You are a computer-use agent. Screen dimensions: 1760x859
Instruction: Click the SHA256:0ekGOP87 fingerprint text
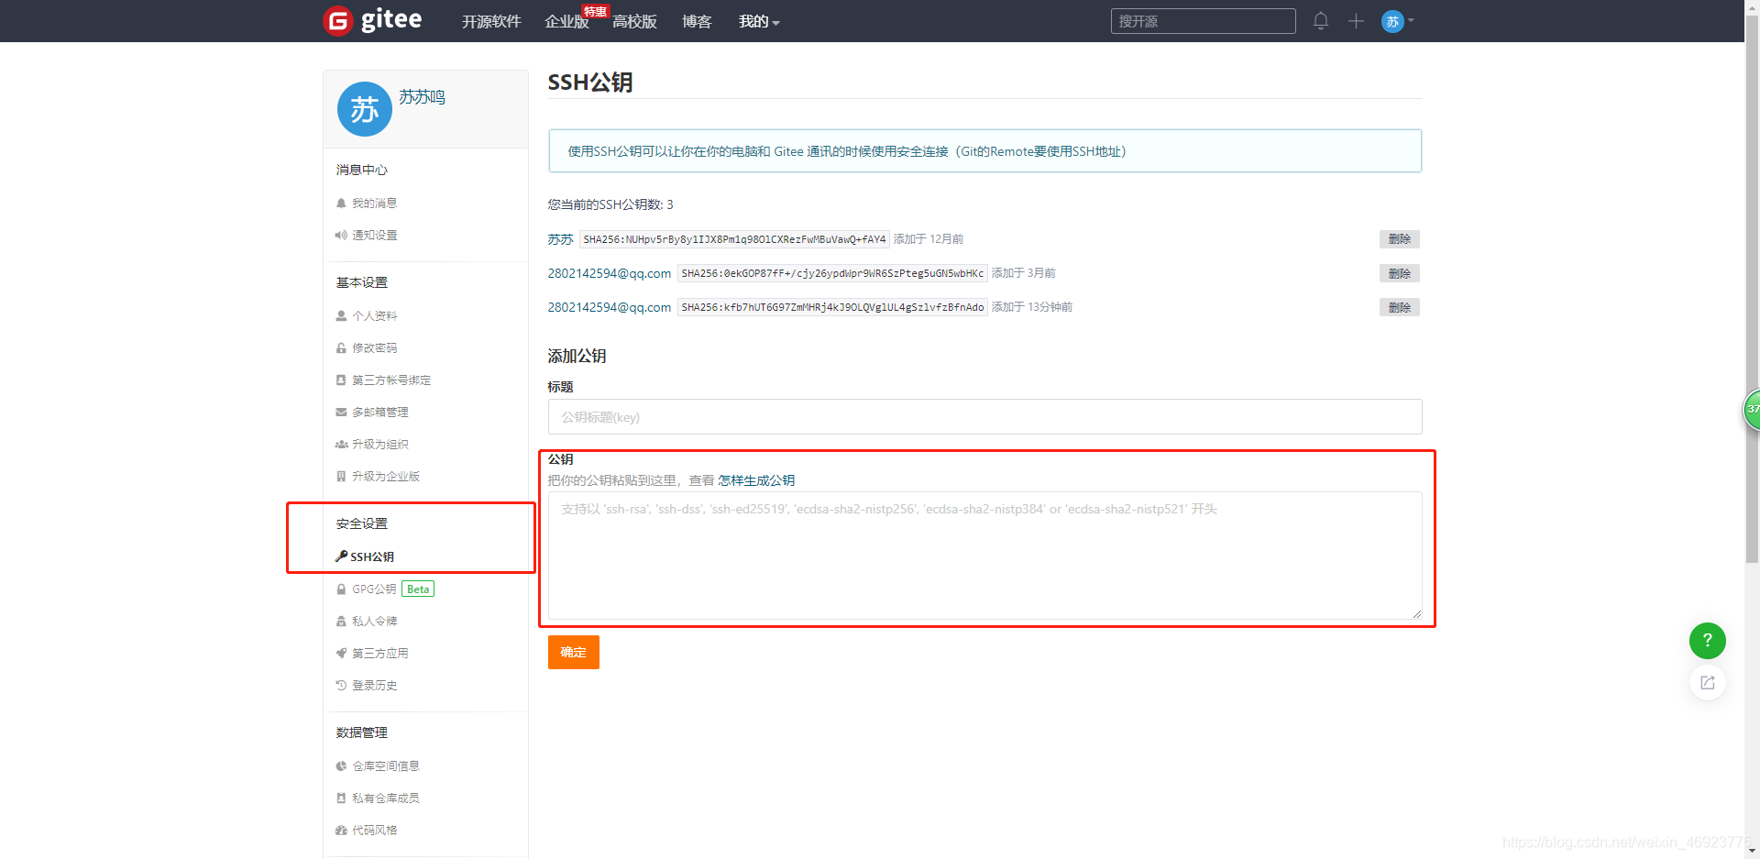[x=832, y=273]
